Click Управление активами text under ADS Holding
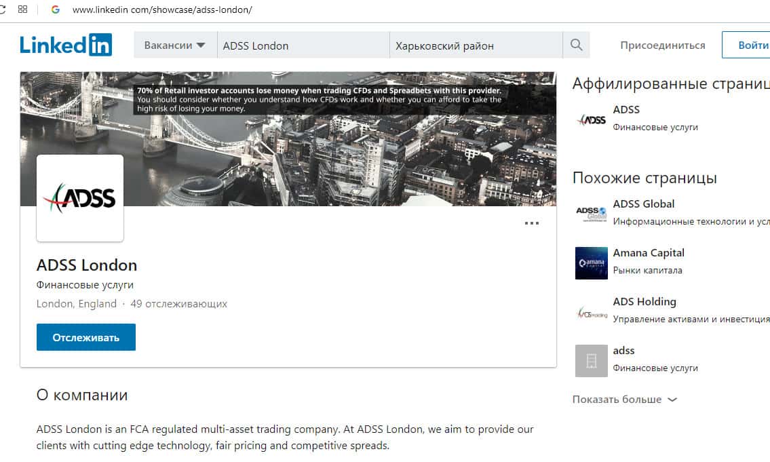The image size is (770, 462). point(691,320)
